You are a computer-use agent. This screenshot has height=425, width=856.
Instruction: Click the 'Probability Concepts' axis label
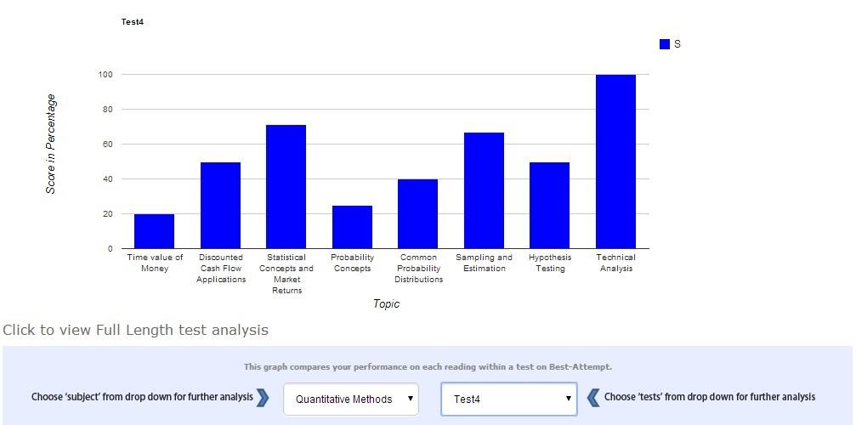coord(352,263)
